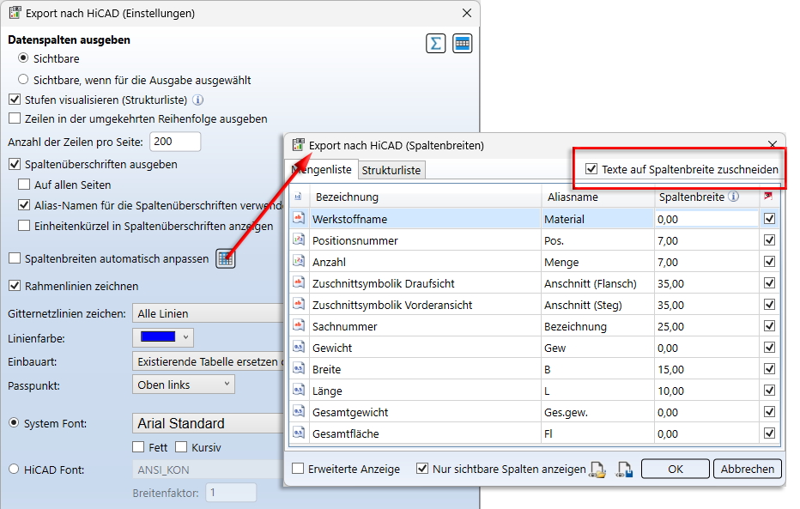Click the Breitenfaktor input field
This screenshot has width=800, height=509.
click(231, 493)
